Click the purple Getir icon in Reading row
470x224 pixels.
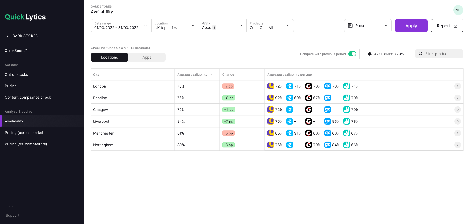271,98
